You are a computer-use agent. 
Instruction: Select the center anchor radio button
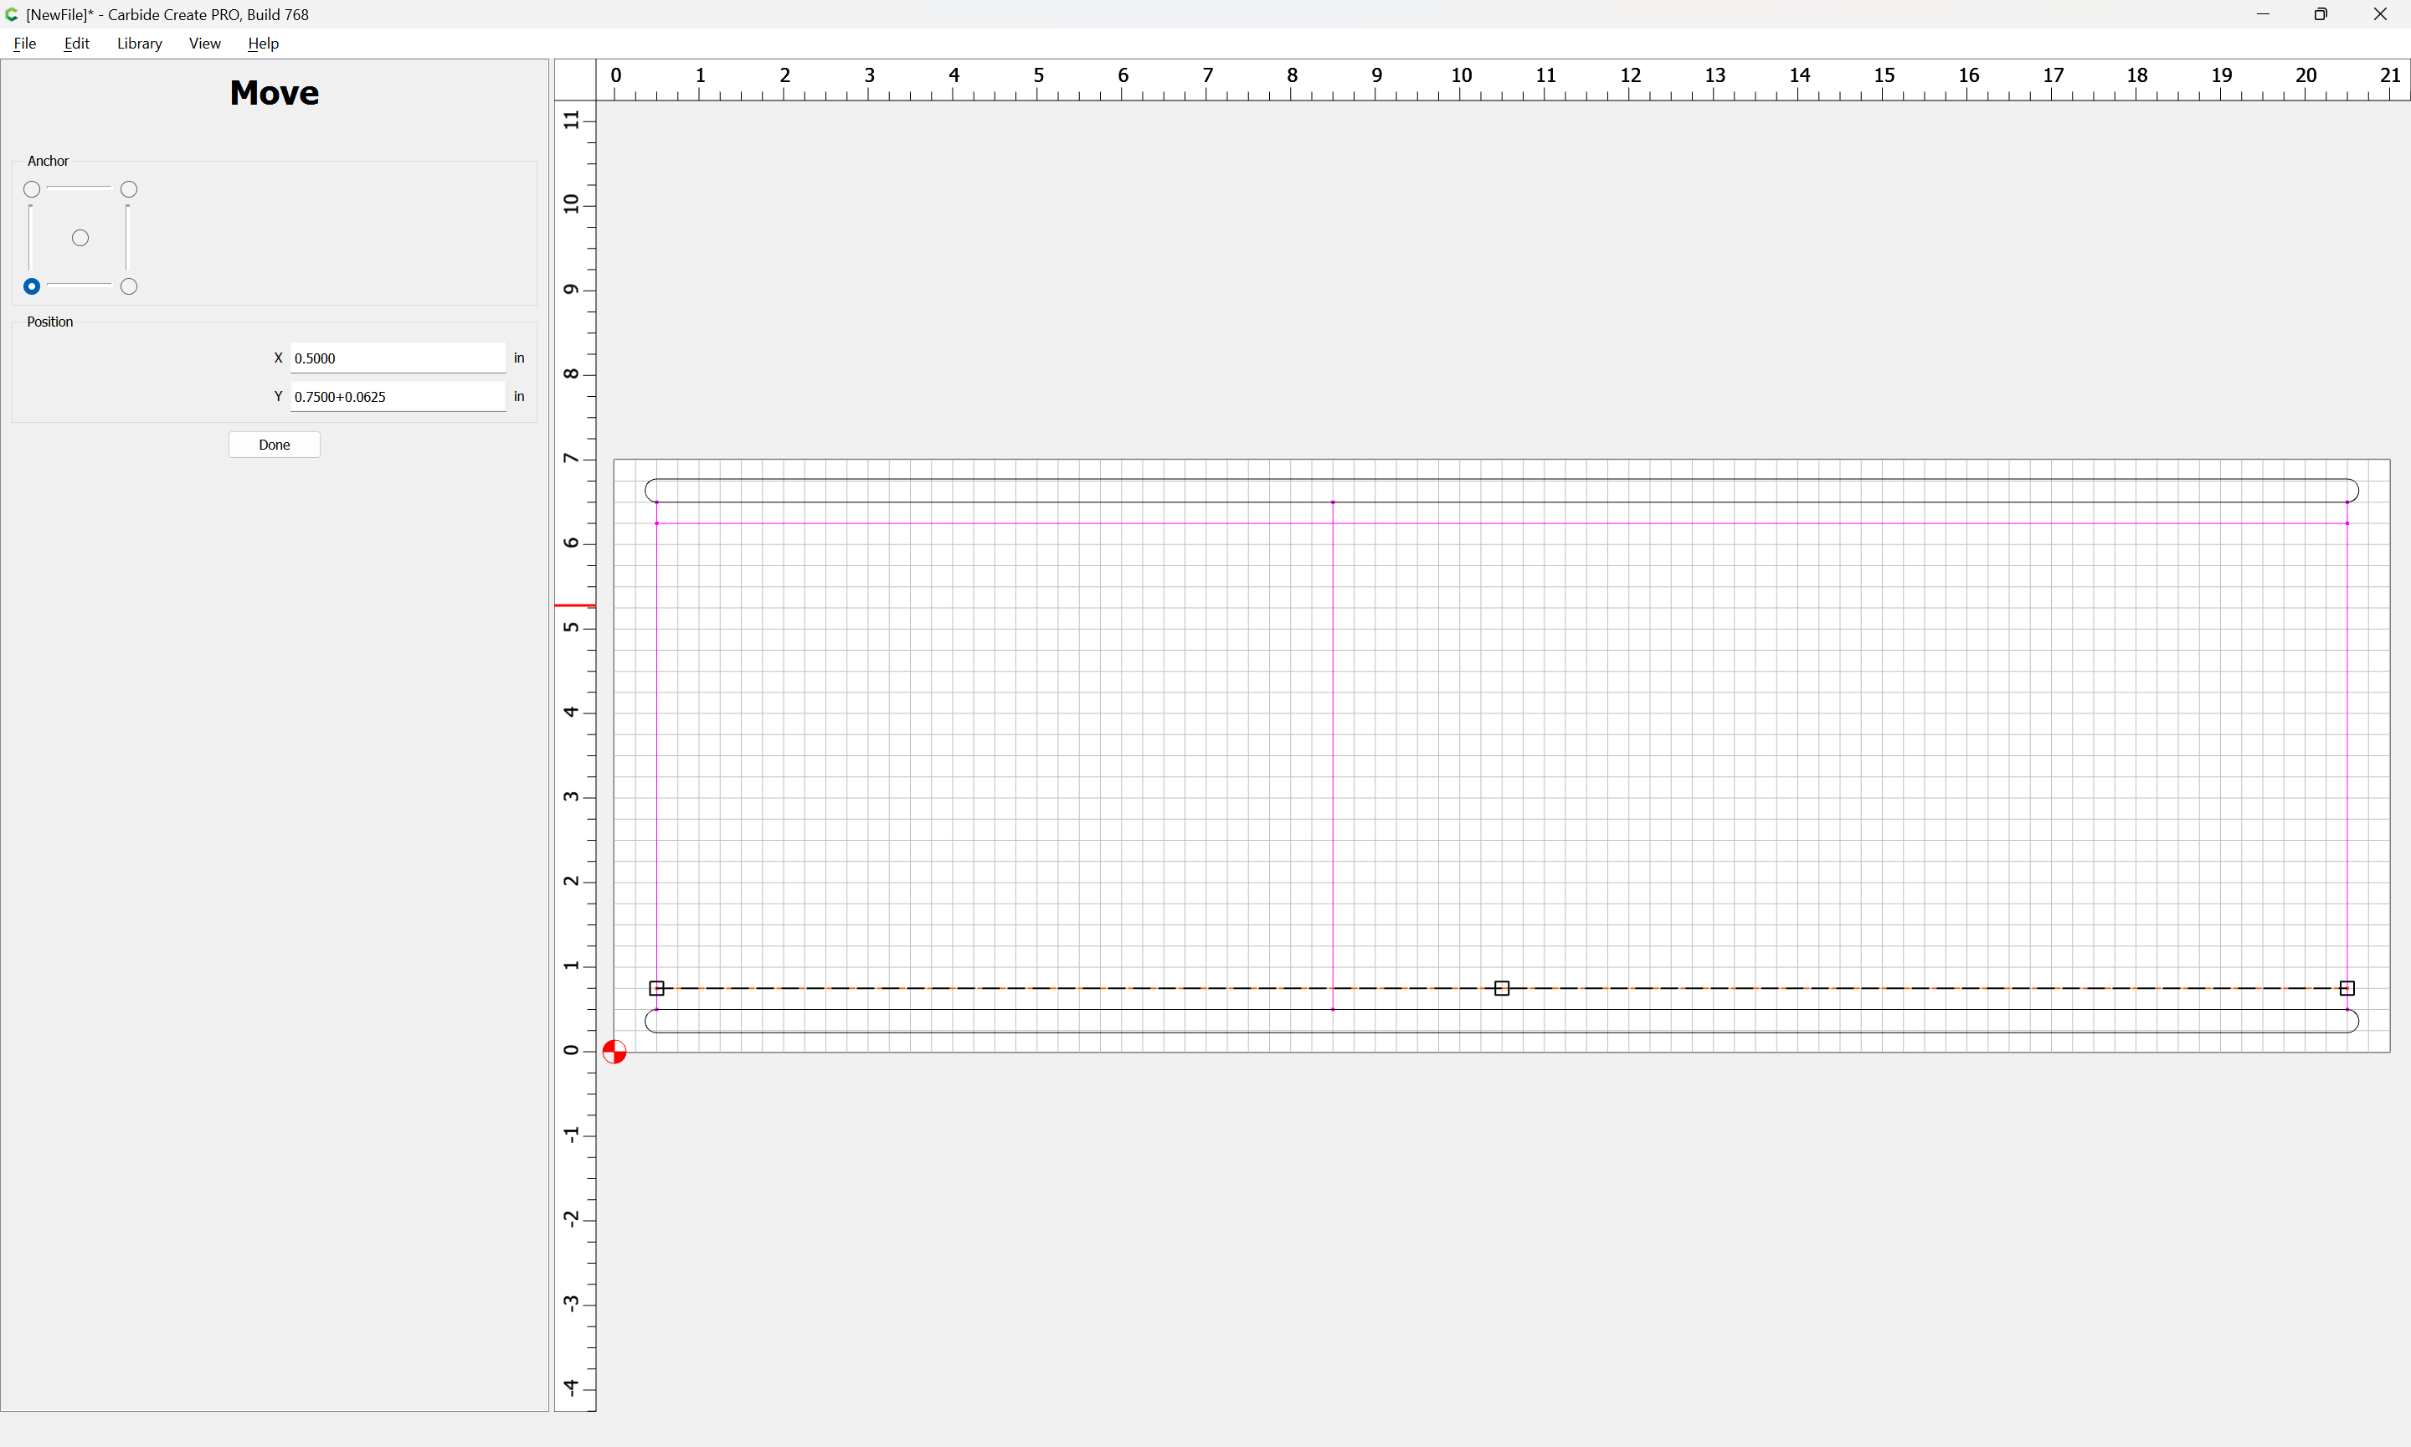pos(81,238)
